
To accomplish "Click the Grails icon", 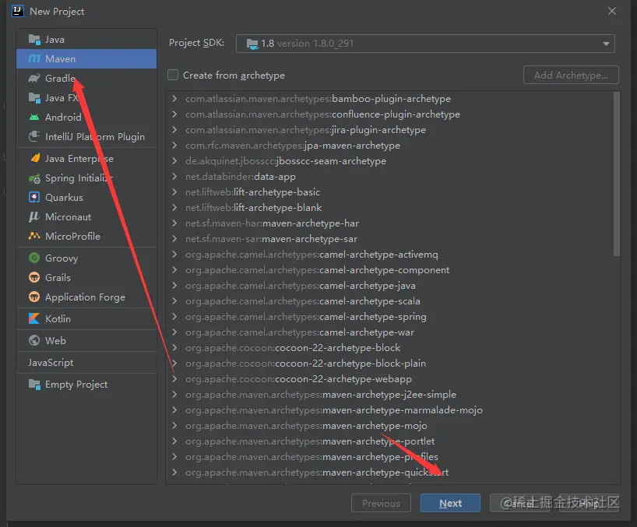I will point(34,277).
